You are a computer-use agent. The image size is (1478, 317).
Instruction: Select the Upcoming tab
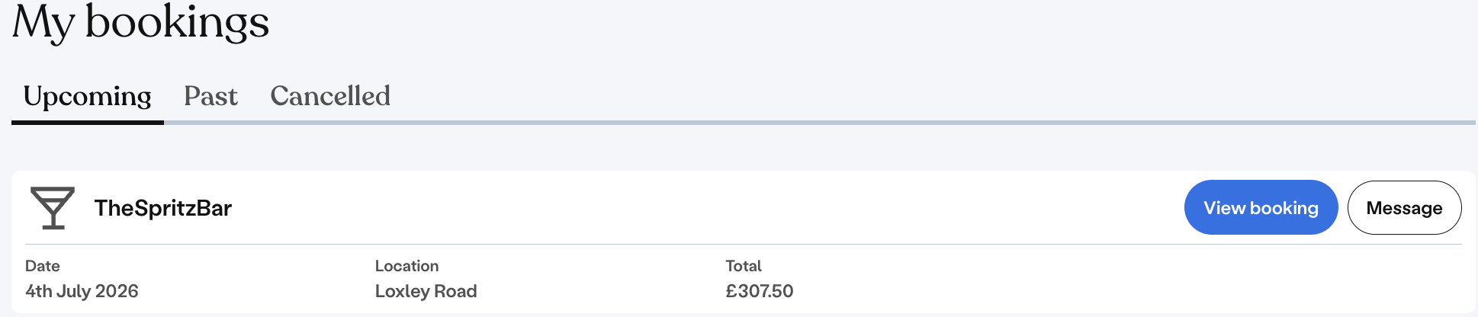(x=88, y=96)
